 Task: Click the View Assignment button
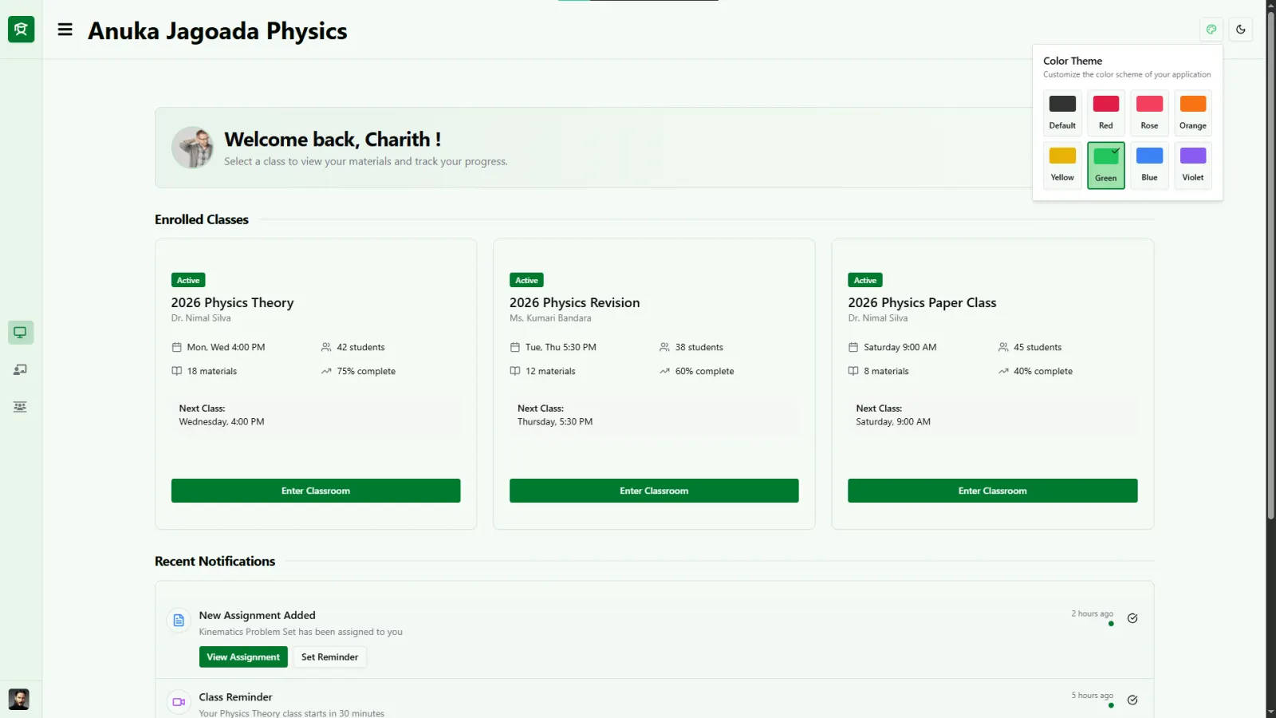click(x=243, y=657)
